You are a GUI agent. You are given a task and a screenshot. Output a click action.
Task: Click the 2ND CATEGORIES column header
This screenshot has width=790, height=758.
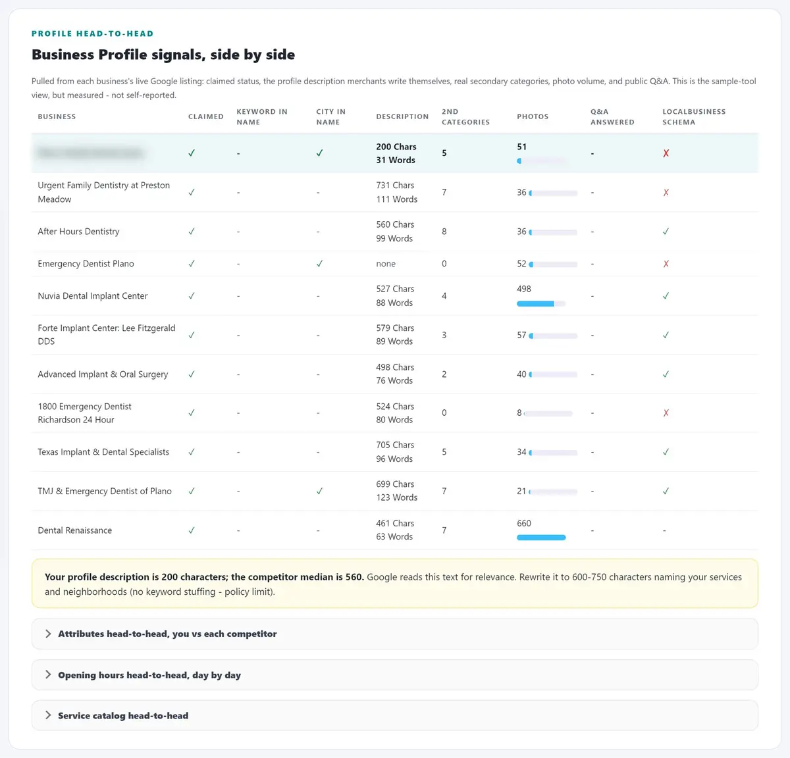[465, 116]
